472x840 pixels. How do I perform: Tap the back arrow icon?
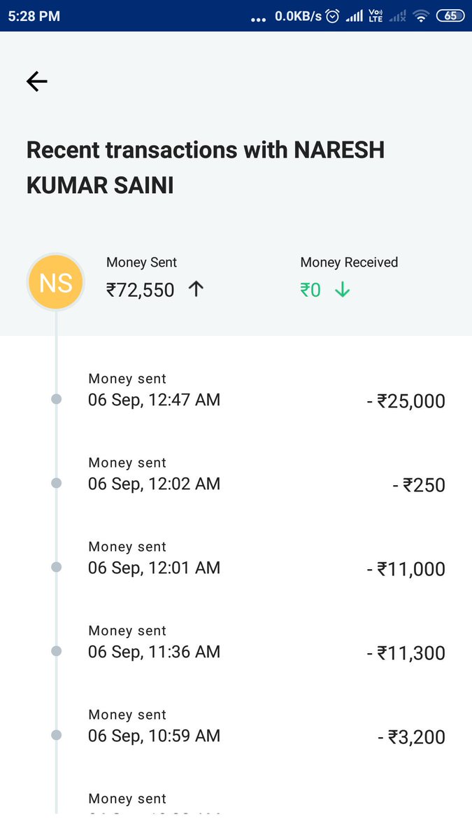tap(37, 82)
